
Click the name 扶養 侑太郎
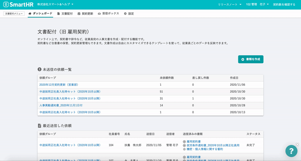(x=133, y=145)
